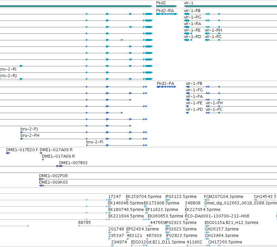Select EST EK159704.5prime

coord(144,197)
